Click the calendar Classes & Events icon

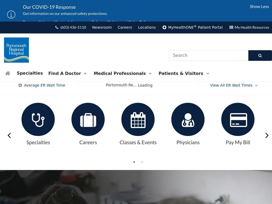[138, 119]
